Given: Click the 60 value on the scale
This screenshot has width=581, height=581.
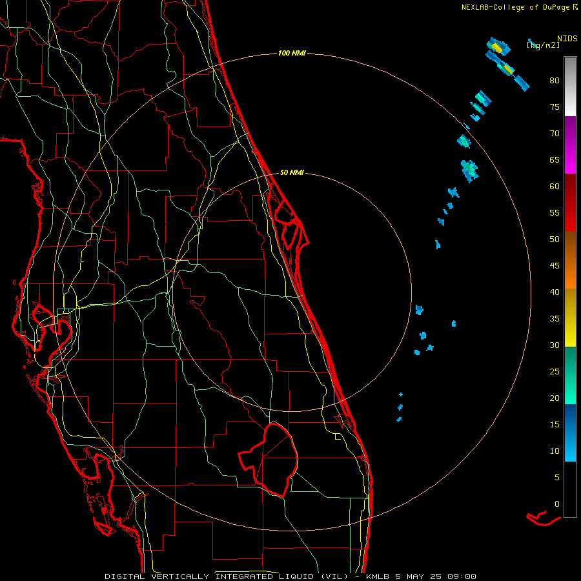Looking at the screenshot, I should [x=555, y=187].
